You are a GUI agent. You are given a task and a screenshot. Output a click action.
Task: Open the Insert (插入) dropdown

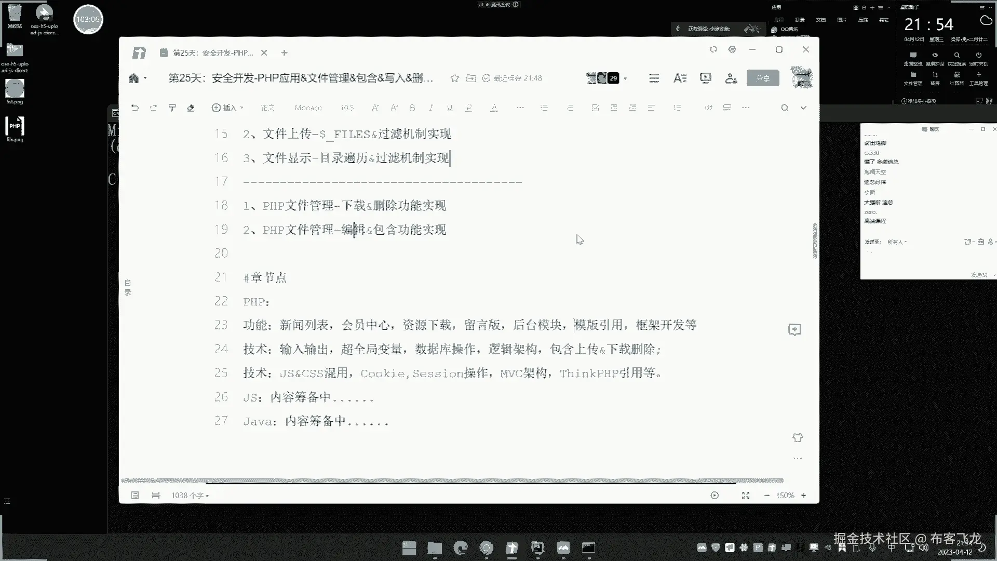228,108
